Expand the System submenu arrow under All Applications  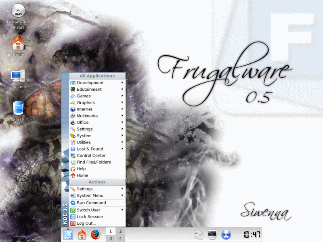pos(122,136)
